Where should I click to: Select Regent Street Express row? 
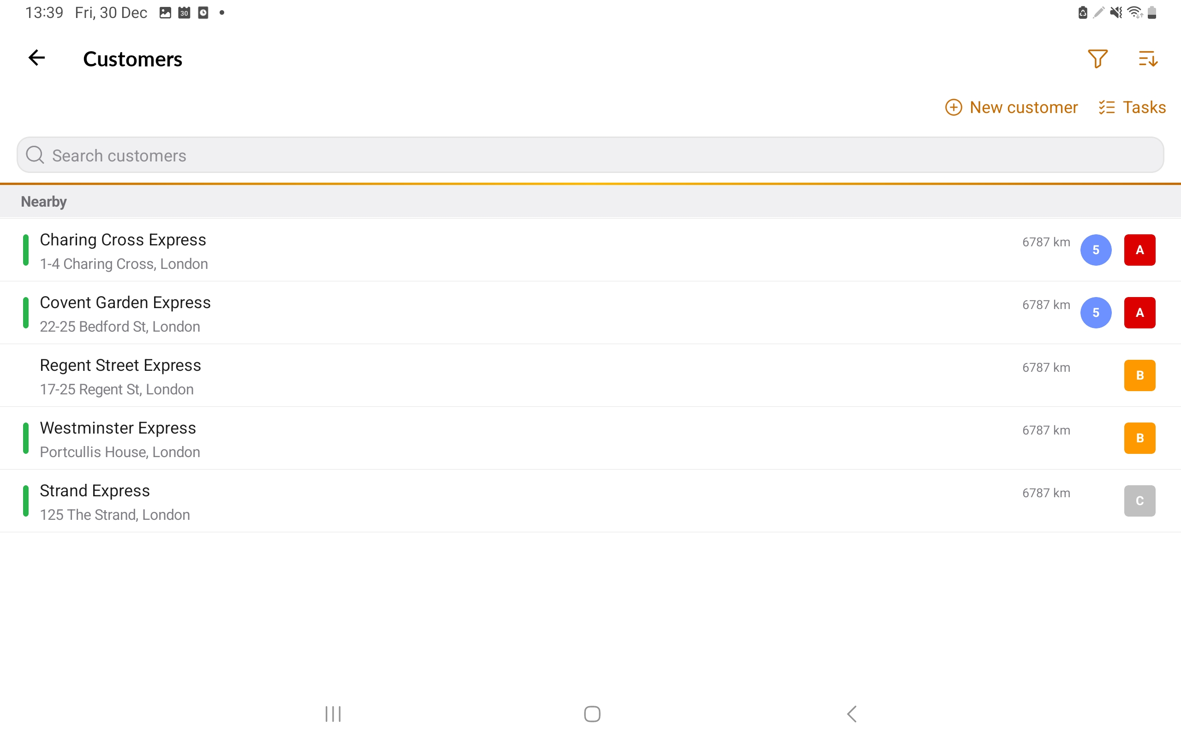(x=590, y=375)
